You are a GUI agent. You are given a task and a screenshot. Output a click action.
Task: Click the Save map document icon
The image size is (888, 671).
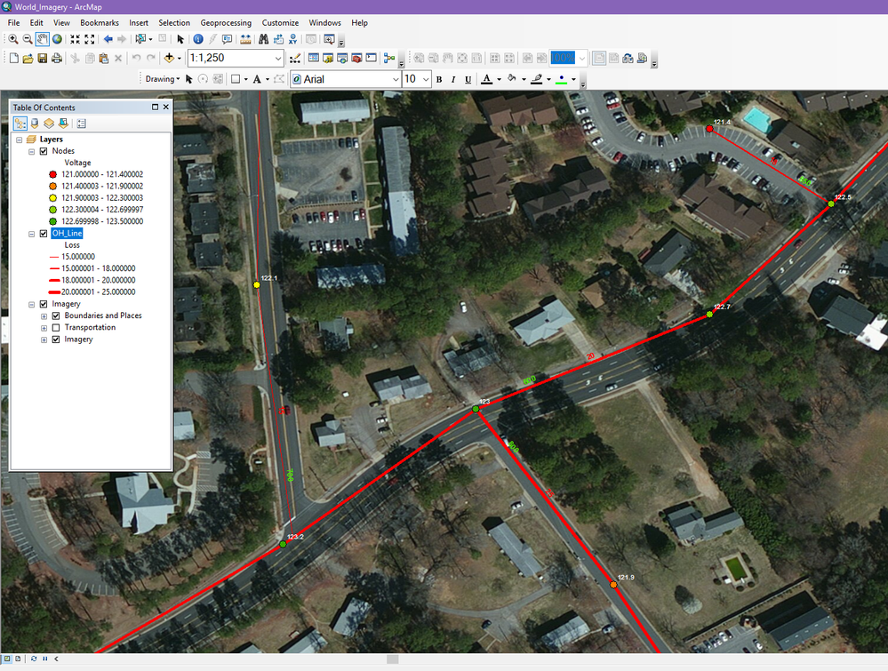(42, 59)
